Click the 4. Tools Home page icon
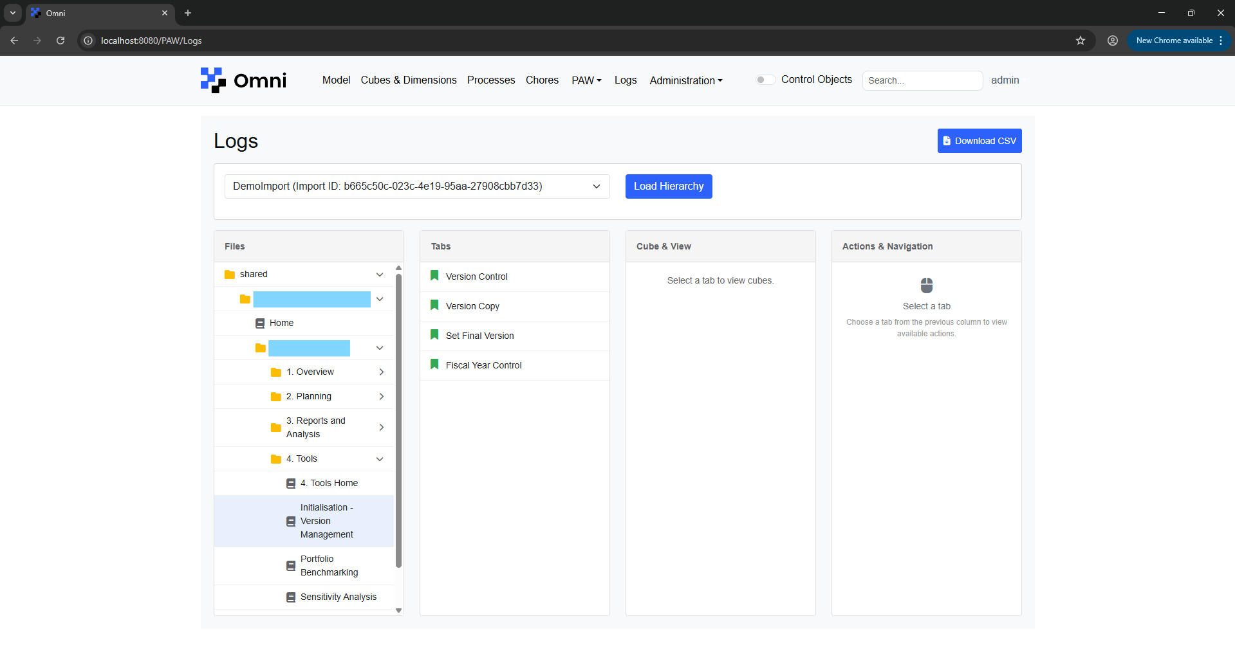Image resolution: width=1235 pixels, height=661 pixels. 291,484
